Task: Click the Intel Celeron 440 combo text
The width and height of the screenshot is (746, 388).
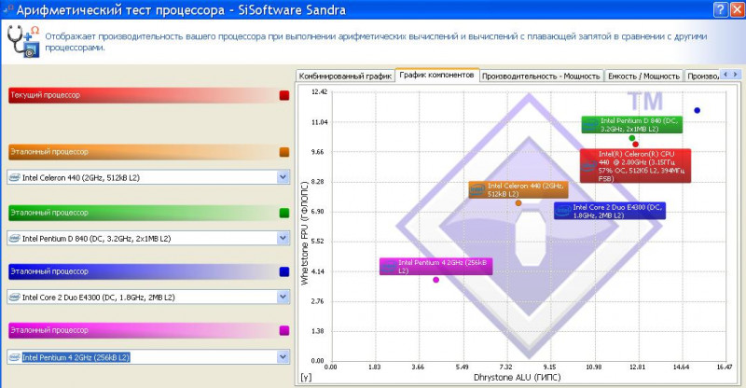Action: click(x=81, y=177)
